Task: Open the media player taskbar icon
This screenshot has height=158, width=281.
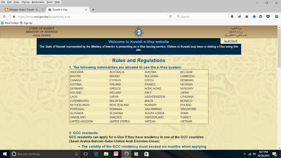Action: (x=136, y=154)
